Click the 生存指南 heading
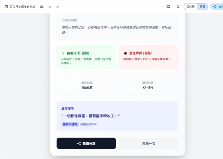The image size is (223, 159). tap(68, 108)
